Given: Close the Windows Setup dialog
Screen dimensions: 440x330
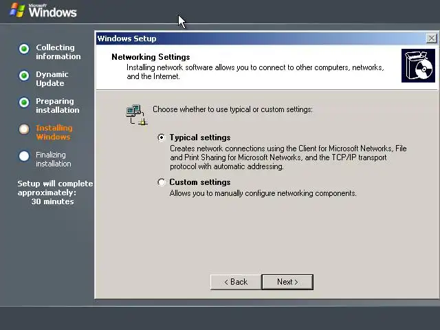Looking at the screenshot, I should coord(431,38).
